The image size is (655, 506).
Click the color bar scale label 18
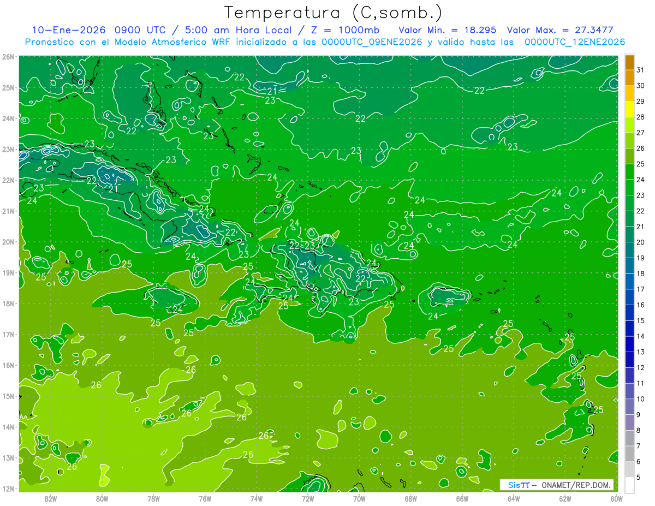click(x=641, y=274)
